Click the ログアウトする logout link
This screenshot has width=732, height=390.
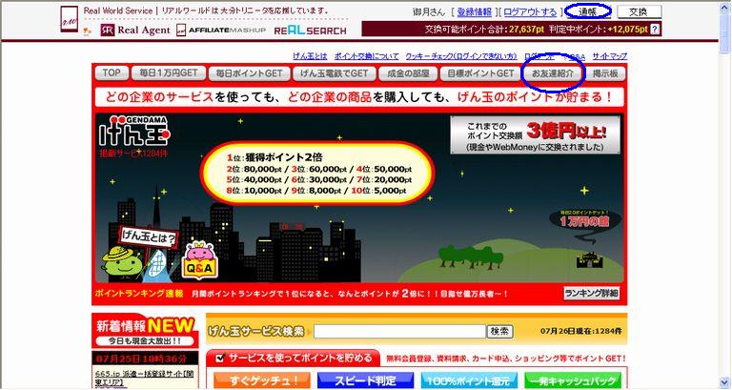click(x=530, y=12)
